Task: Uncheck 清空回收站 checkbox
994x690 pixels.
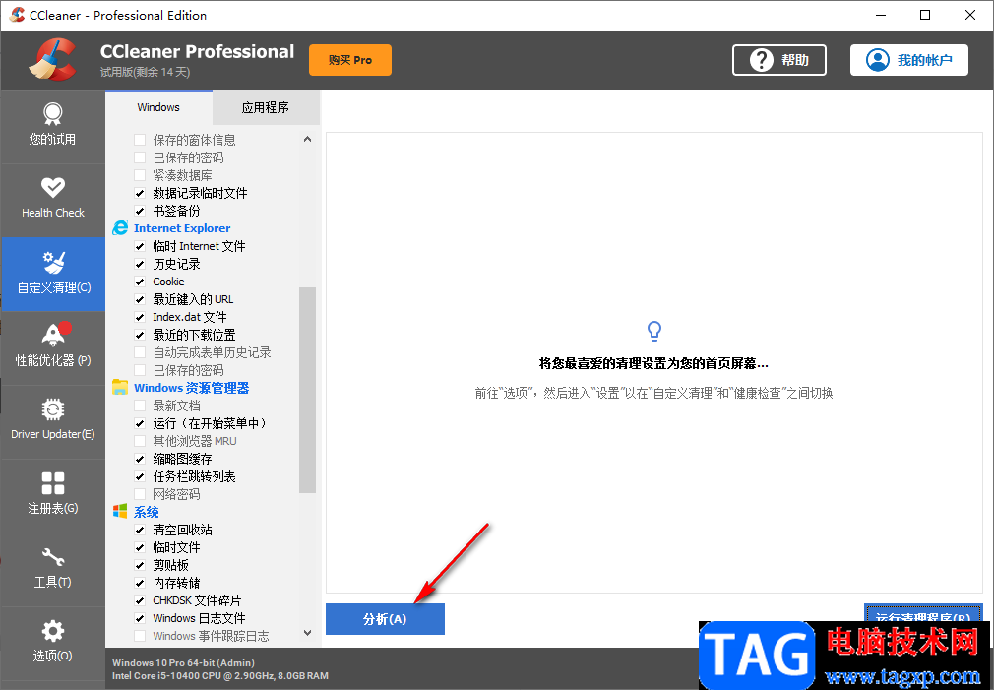Action: 140,530
